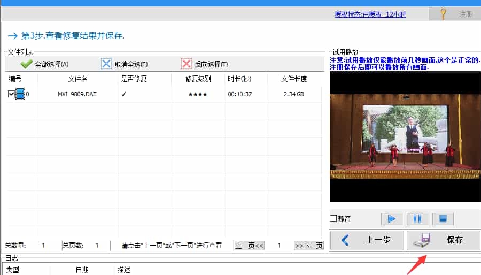Viewport: 481px width, 275px height.
Task: Click 反向选择(T) to invert selection
Action: (205, 64)
